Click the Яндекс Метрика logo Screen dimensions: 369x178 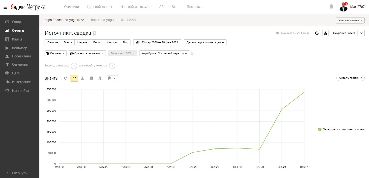pos(28,7)
